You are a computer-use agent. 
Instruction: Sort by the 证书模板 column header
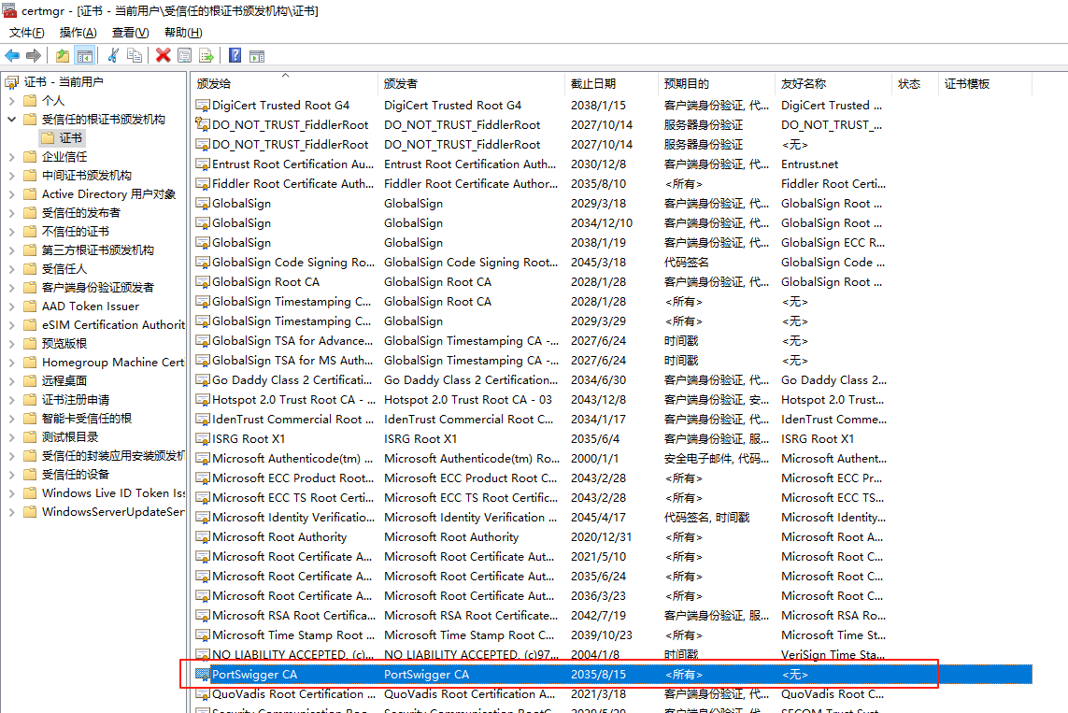coord(985,84)
